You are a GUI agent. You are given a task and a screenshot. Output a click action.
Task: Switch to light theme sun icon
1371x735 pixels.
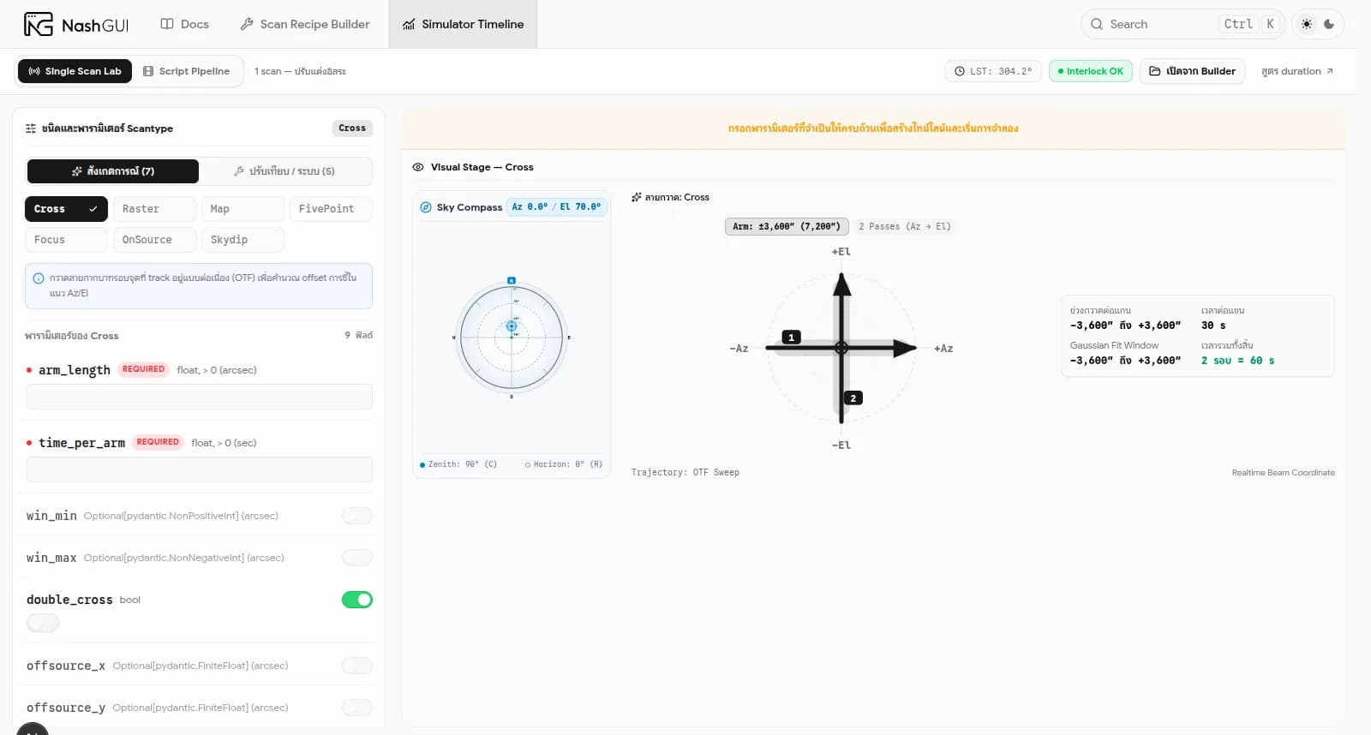1307,24
